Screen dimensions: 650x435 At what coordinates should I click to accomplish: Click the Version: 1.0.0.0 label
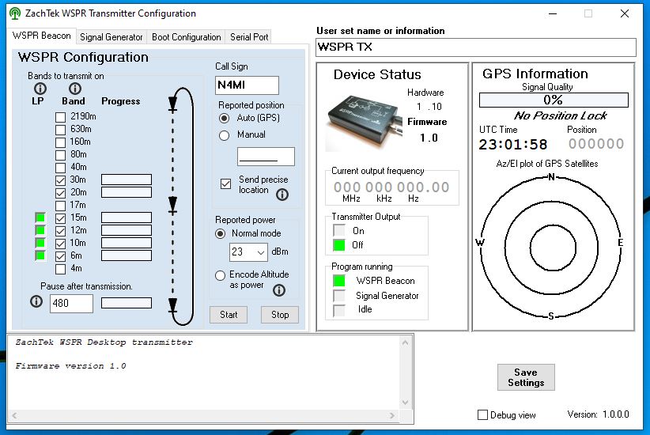598,414
